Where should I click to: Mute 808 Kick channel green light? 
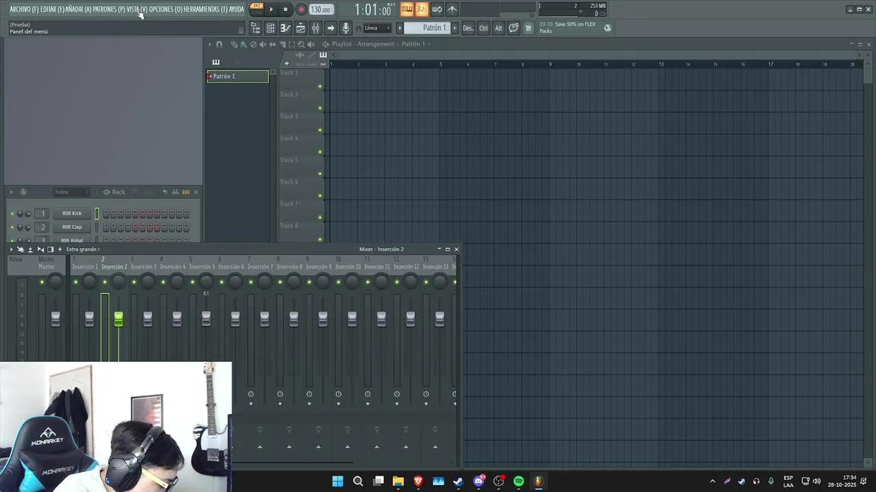click(12, 214)
